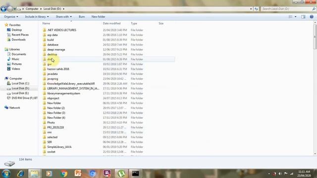Click the Local Disk (D:) breadcrumb
The height and width of the screenshot is (178, 317).
pos(52,9)
